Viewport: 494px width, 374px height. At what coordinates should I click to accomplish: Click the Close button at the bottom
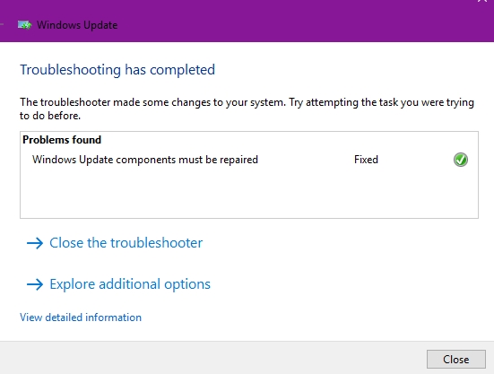[455, 359]
